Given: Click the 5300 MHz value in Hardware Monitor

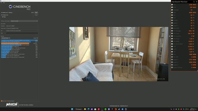Looking at the screenshot, I should 192,5.
